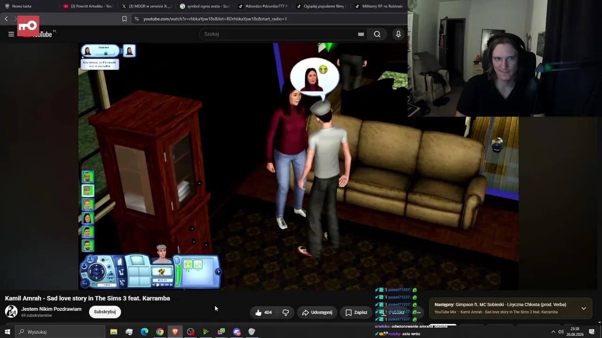Switch to the Powrót Artuditu YouTube tab
The height and width of the screenshot is (338, 602).
pos(88,6)
